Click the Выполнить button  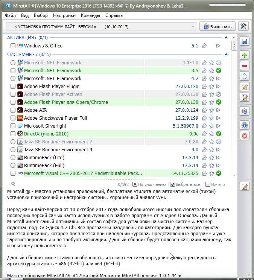(217, 27)
